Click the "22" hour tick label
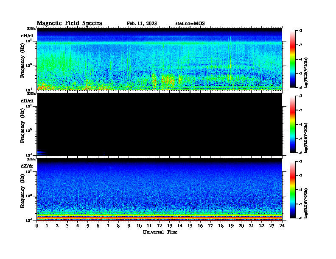The width and height of the screenshot is (336, 259). point(262,226)
